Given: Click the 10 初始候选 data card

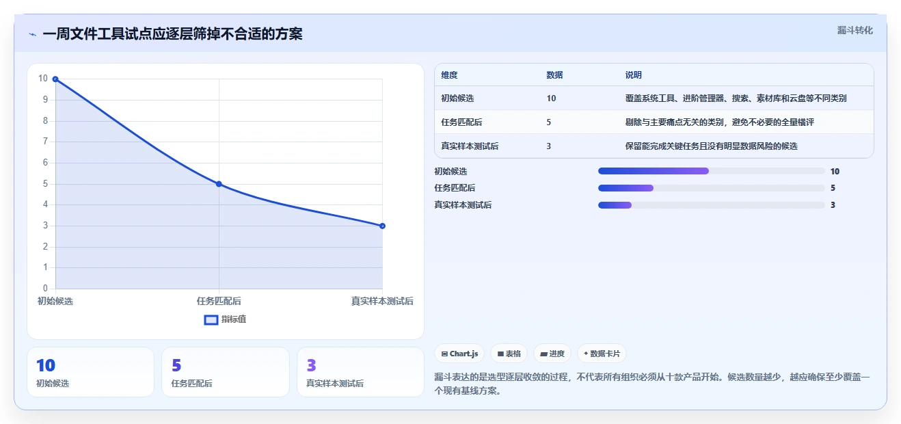Looking at the screenshot, I should coord(90,372).
